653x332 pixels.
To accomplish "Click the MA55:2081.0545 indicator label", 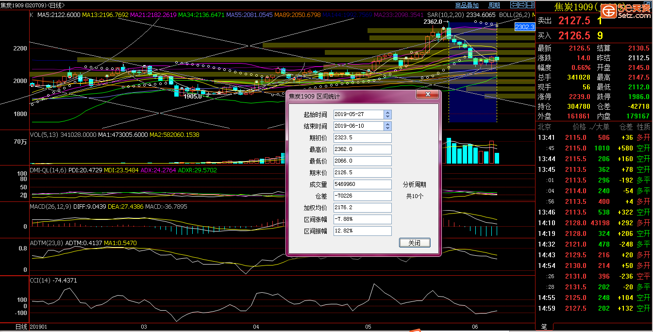I will click(x=249, y=15).
